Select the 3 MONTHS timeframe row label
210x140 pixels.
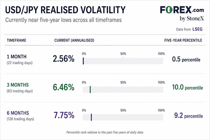18,85
